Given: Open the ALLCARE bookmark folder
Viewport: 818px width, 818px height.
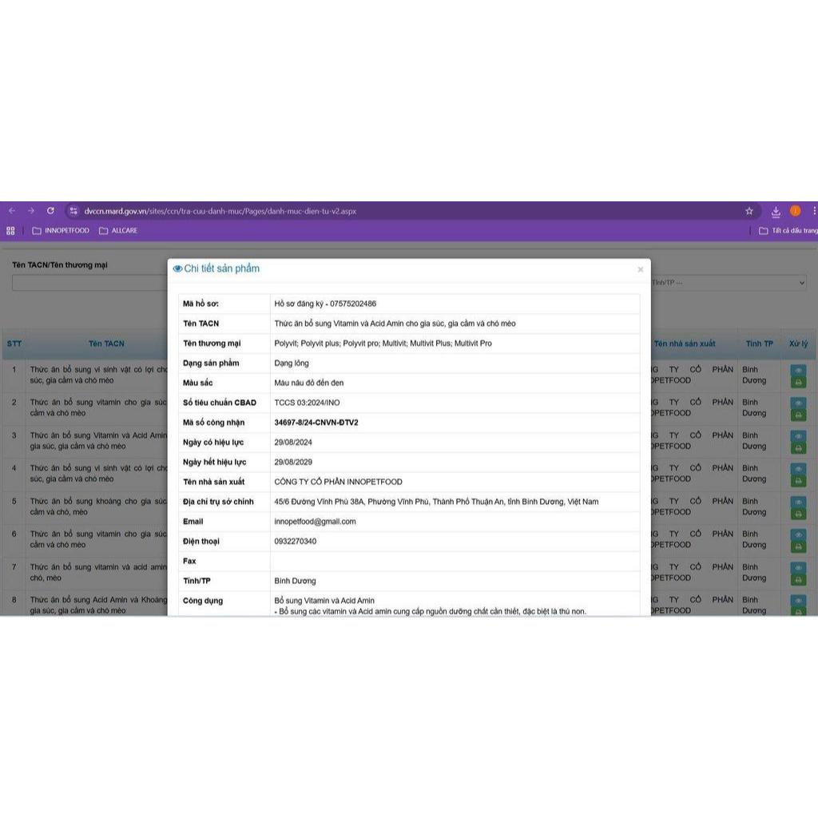Looking at the screenshot, I should point(118,231).
